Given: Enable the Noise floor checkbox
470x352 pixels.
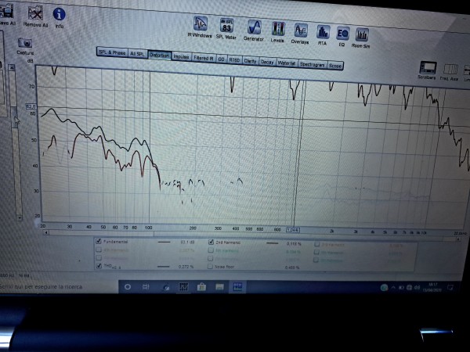Looking at the screenshot, I should point(210,267).
